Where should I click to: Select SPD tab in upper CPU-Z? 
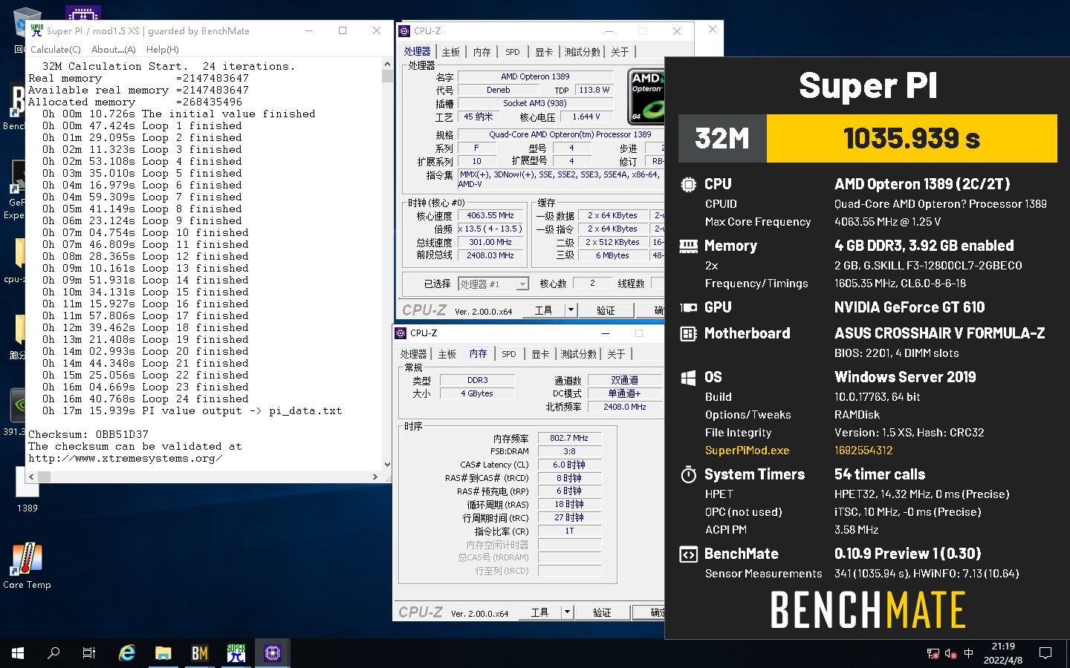(x=513, y=52)
